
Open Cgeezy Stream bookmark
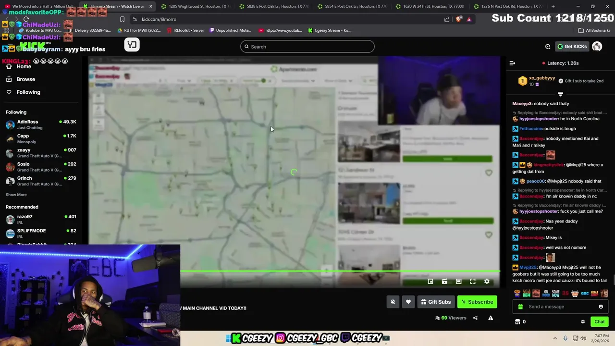tap(330, 30)
